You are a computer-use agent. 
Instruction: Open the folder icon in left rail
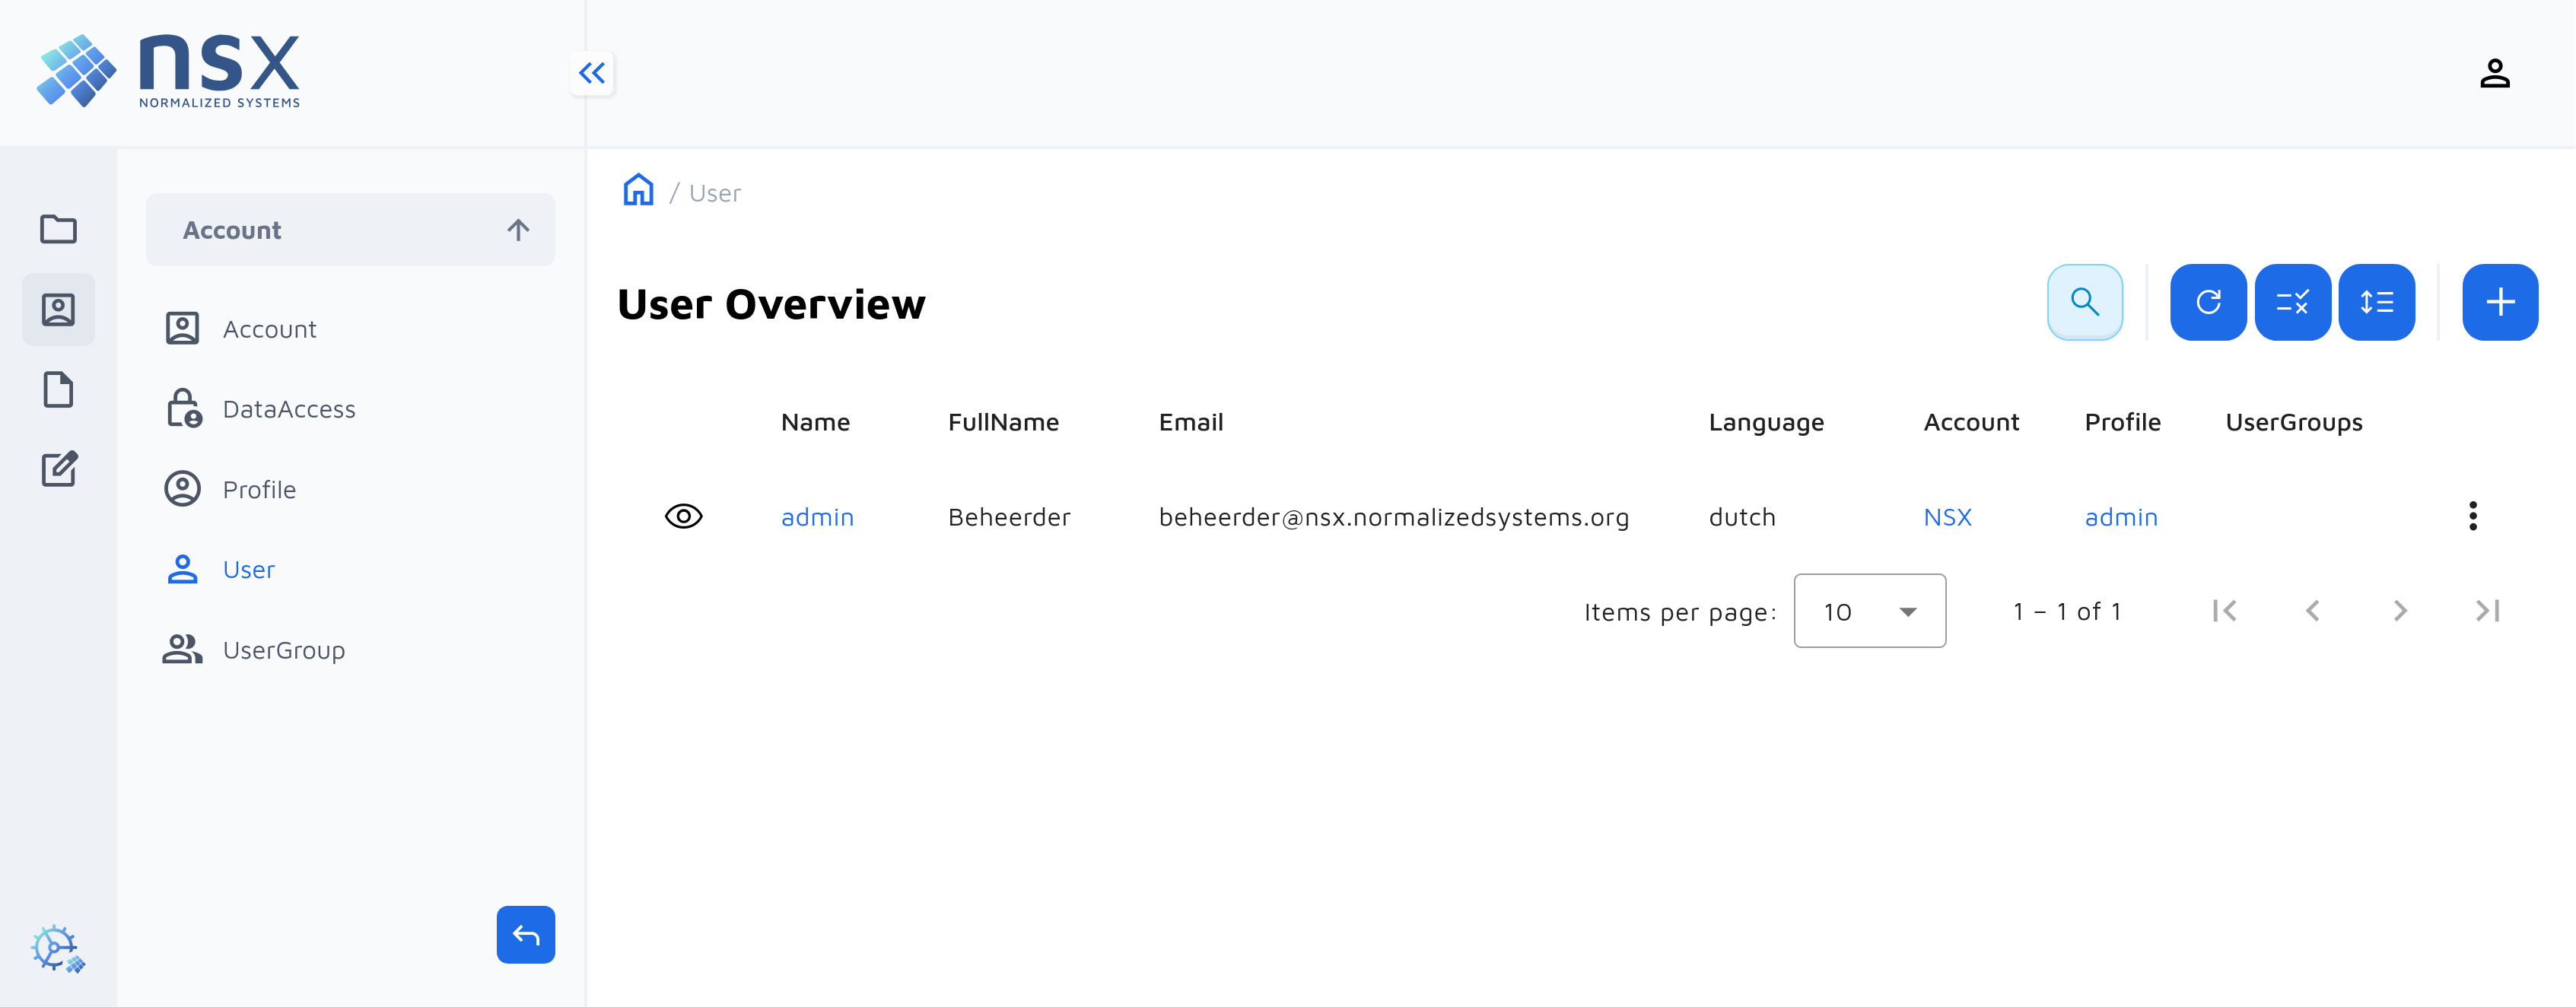(x=58, y=229)
